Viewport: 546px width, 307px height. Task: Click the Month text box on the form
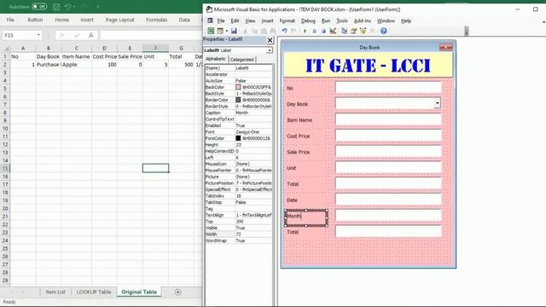point(388,216)
